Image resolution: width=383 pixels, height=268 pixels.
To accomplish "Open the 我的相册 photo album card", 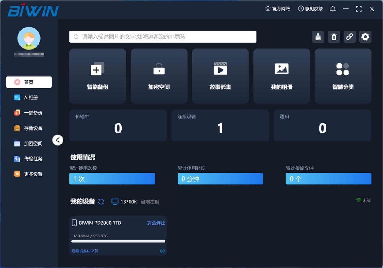I will (x=282, y=76).
